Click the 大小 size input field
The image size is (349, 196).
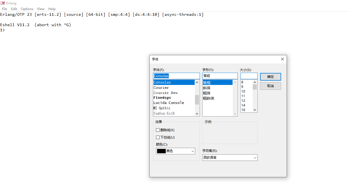coord(249,76)
